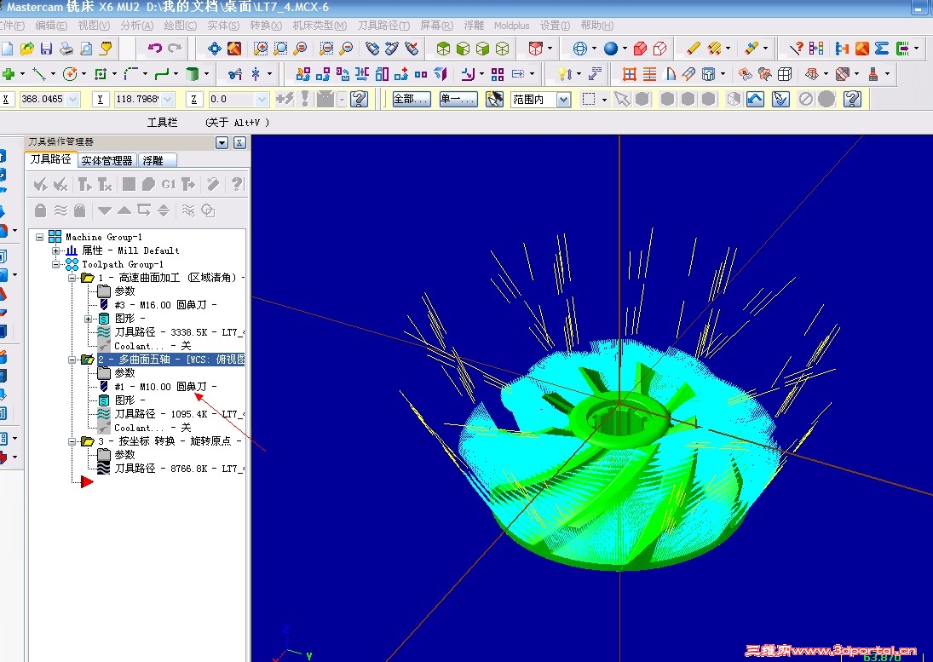Select 刀具路径 - 8766.8K entry
Screen dimensions: 933x662
coord(180,469)
